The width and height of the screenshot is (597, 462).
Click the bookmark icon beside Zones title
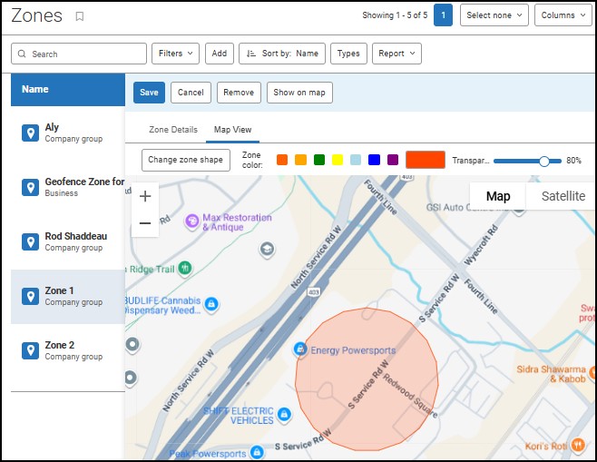tap(80, 16)
